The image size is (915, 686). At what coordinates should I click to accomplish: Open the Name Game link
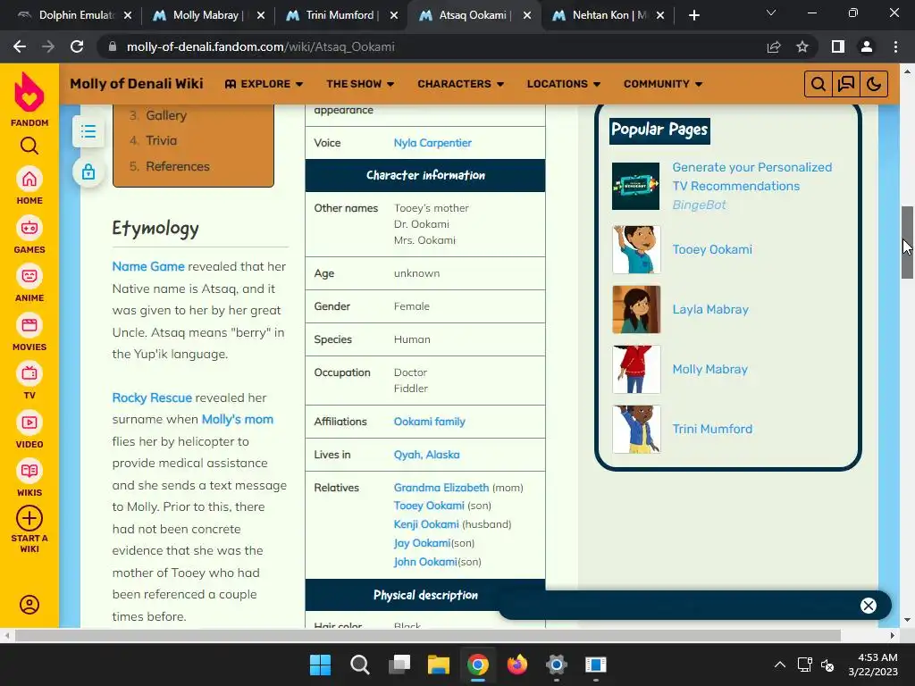click(148, 266)
